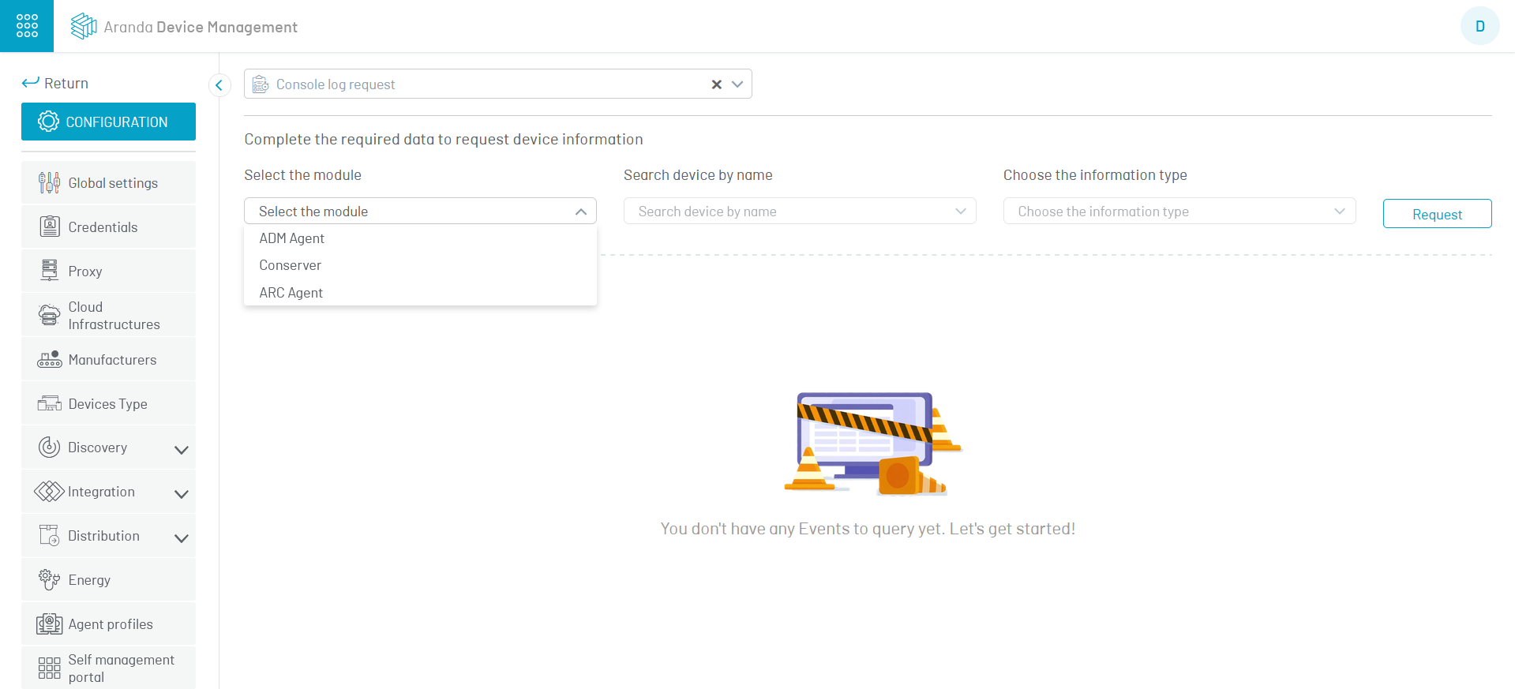Open Global settings in the sidebar

tap(108, 183)
